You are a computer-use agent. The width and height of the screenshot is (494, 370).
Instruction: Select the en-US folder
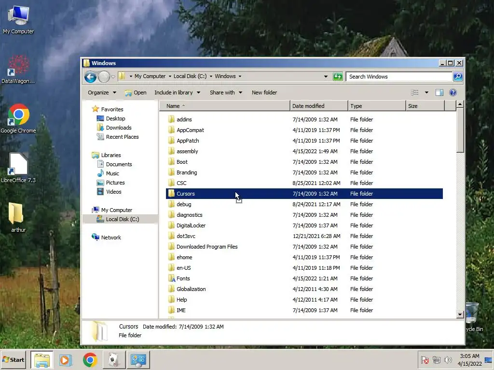[304, 268]
